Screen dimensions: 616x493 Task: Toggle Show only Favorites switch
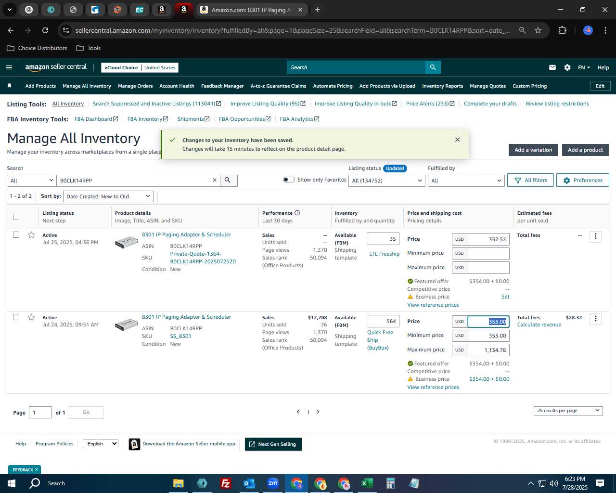pyautogui.click(x=289, y=180)
